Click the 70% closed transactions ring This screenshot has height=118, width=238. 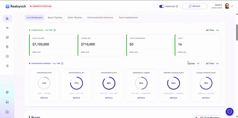(x=206, y=83)
